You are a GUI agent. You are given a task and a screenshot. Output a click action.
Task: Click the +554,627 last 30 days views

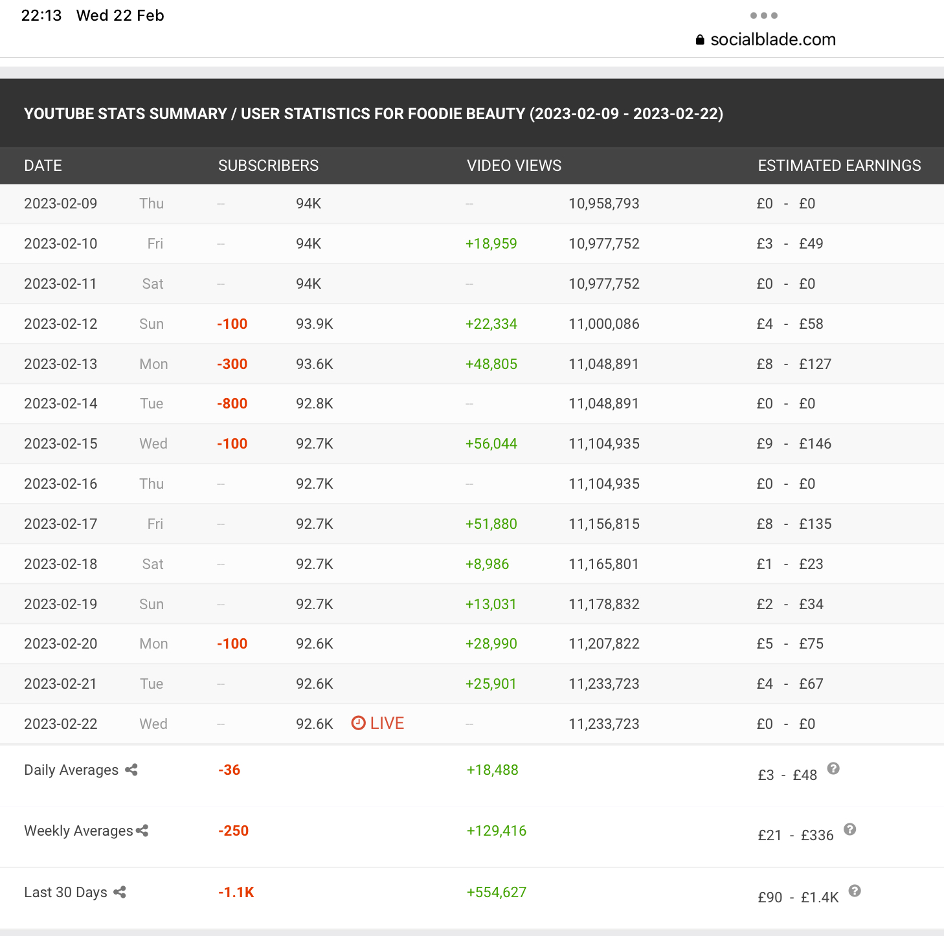497,892
